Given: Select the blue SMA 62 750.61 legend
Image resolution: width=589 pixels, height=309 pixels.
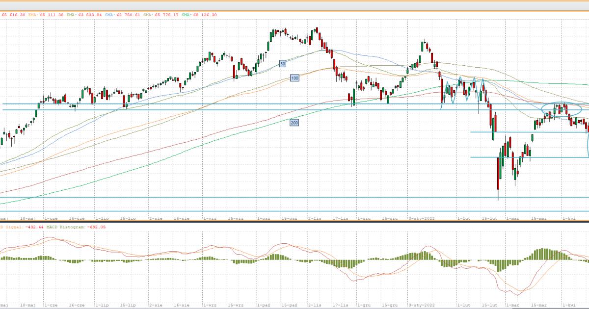Looking at the screenshot, I should (x=122, y=15).
